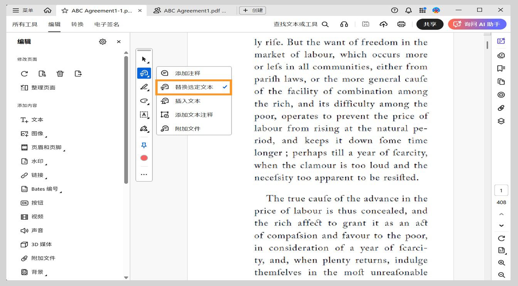518x286 pixels.
Task: Choose the 文本 add text tool
Action: click(x=32, y=120)
